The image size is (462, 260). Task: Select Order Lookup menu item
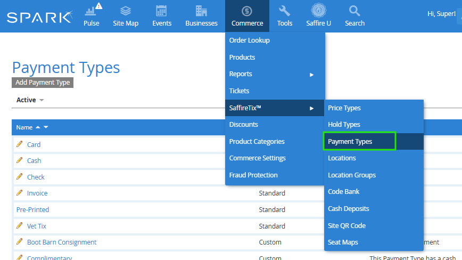point(249,40)
